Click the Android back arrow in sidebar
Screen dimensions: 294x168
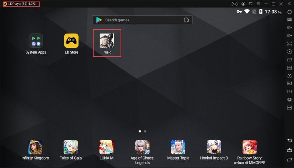click(290, 140)
